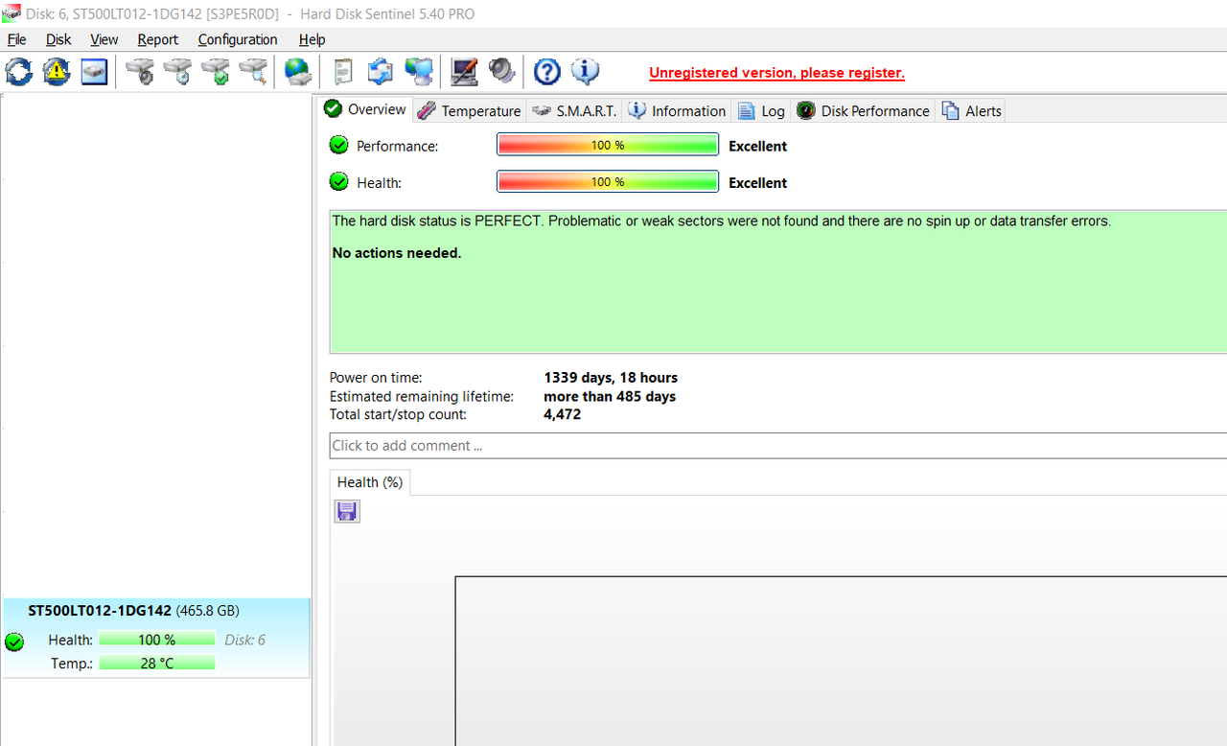
Task: Click the laptop with pen configuration icon
Action: [x=464, y=71]
